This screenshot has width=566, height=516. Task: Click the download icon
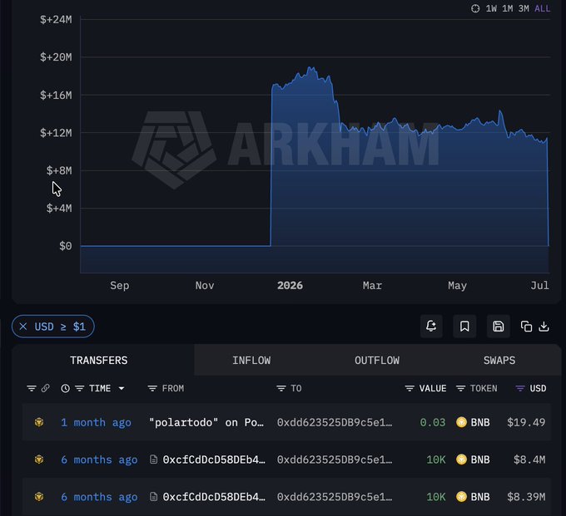(x=544, y=327)
